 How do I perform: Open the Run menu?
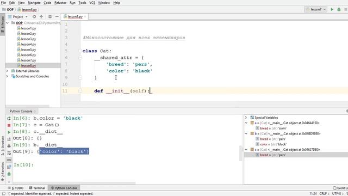[x=72, y=3]
